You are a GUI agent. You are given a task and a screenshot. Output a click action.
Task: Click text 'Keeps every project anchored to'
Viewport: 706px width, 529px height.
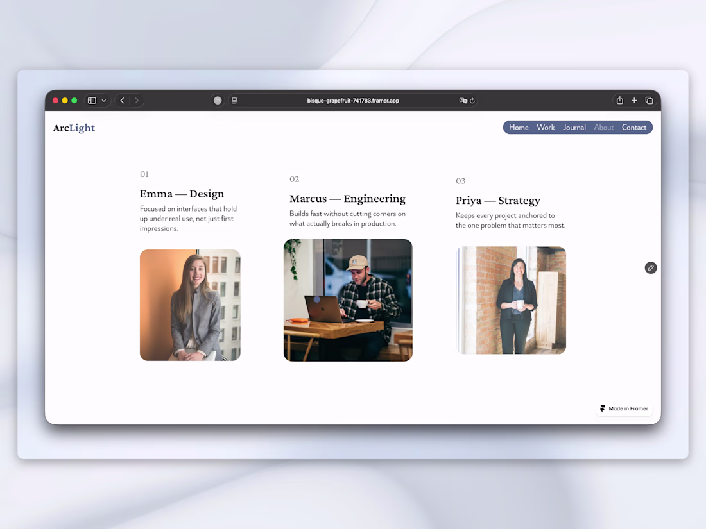click(x=505, y=215)
